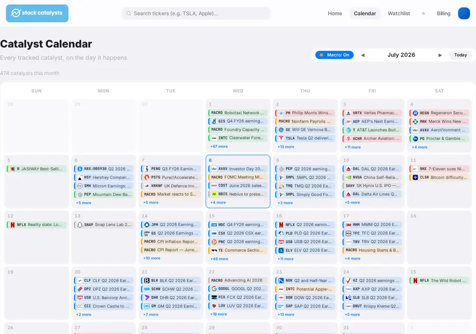Screen dimensions: 476x334
Task: Click the PSTG Pure Storage logo icon
Action: coord(147,177)
